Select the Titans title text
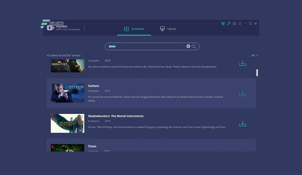 [92, 146]
